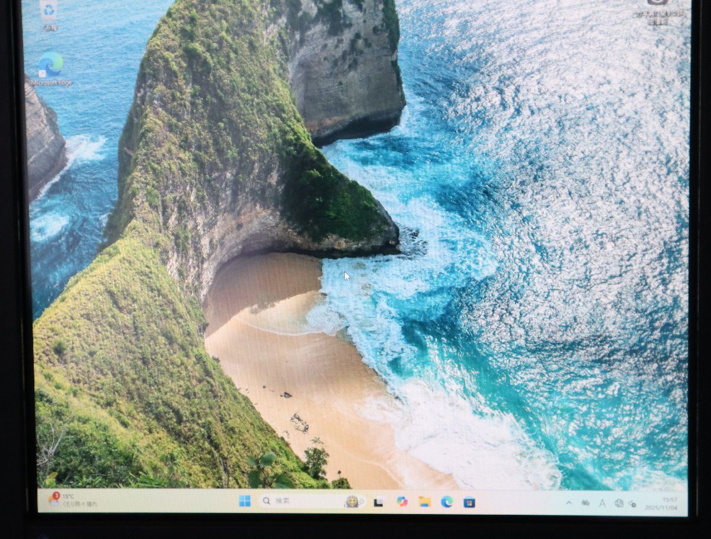Open the Windows Start menu
The height and width of the screenshot is (539, 711).
[x=245, y=501]
